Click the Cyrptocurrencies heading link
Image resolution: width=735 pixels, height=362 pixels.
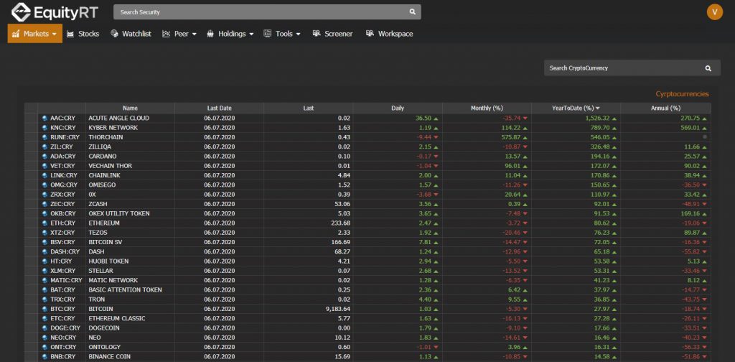point(682,94)
